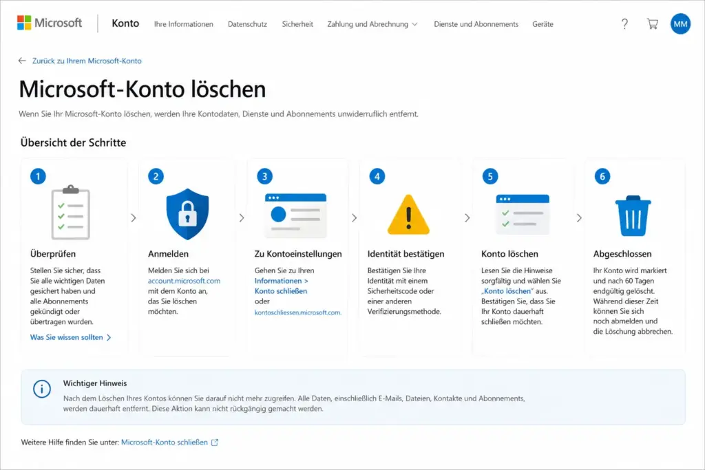Viewport: 705px width, 470px height.
Task: Open the MM account avatar
Action: click(x=680, y=24)
